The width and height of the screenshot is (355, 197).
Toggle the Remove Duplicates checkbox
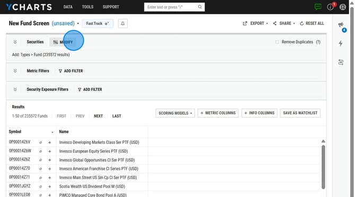(277, 42)
